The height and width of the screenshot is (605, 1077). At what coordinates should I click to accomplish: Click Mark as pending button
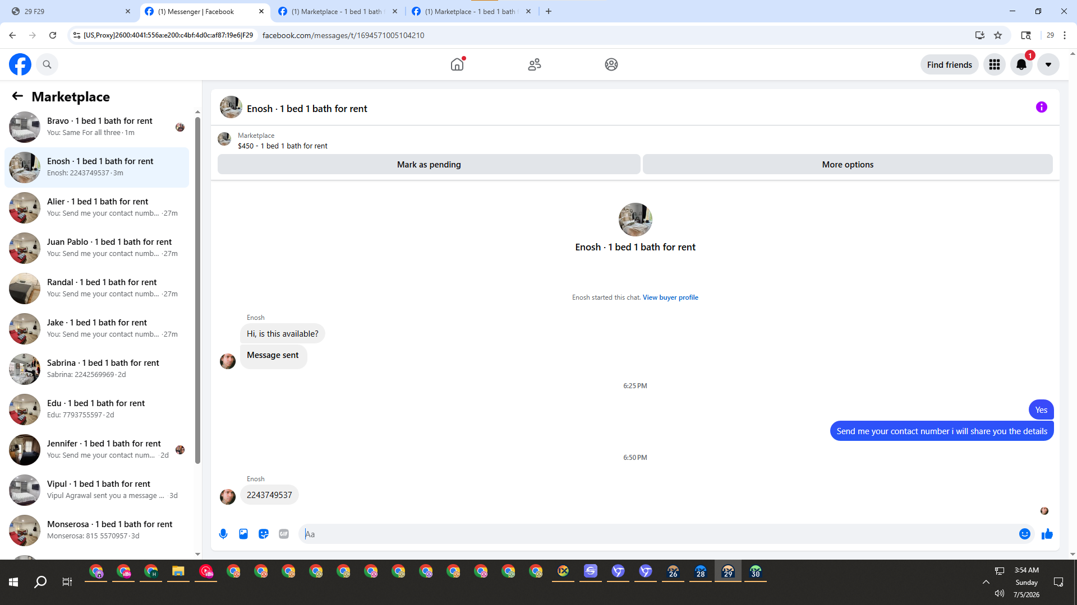pyautogui.click(x=429, y=164)
